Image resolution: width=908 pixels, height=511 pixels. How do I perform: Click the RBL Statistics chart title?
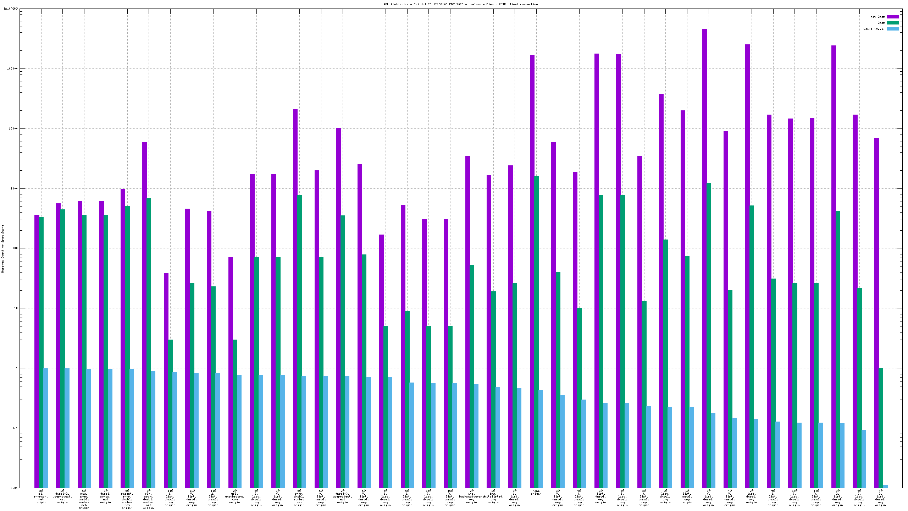coord(460,4)
